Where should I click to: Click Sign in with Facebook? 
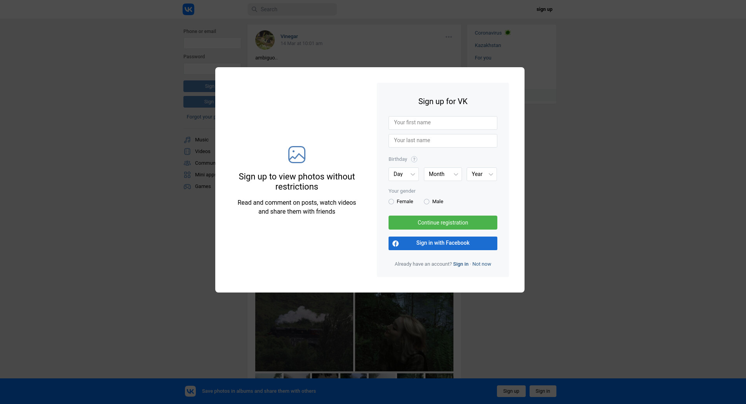tap(443, 243)
